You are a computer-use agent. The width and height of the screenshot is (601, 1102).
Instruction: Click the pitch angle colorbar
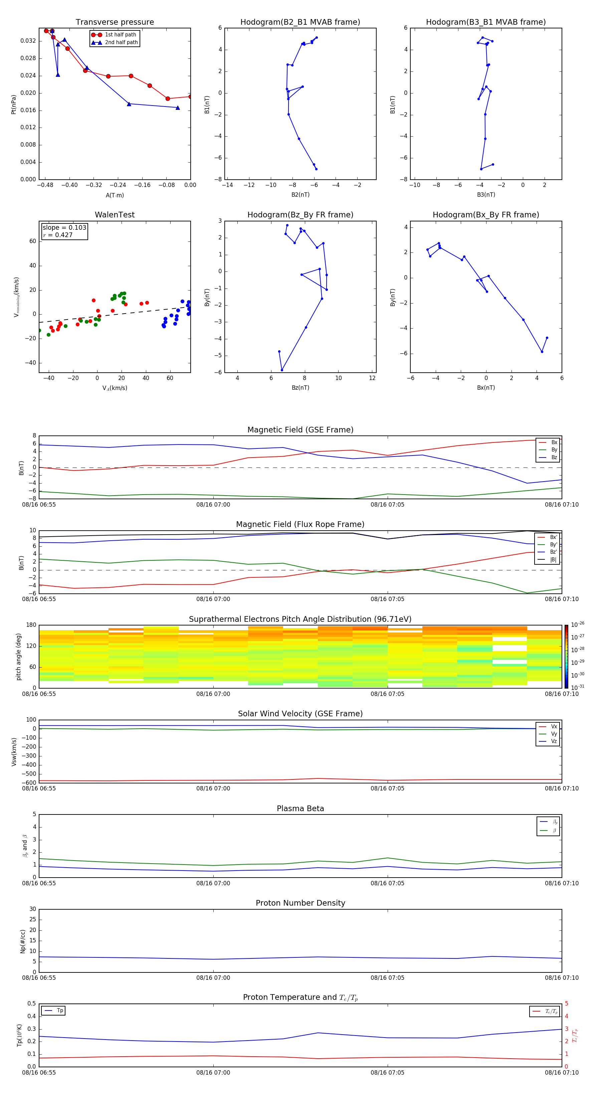(x=566, y=657)
